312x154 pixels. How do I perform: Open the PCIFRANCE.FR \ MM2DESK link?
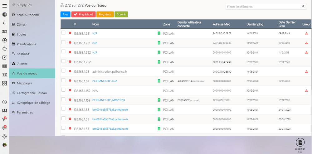tap(109, 100)
